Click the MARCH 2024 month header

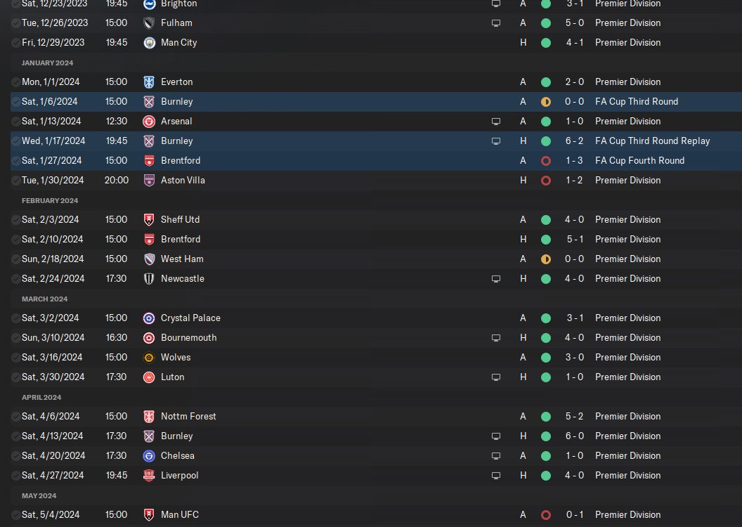(x=44, y=299)
